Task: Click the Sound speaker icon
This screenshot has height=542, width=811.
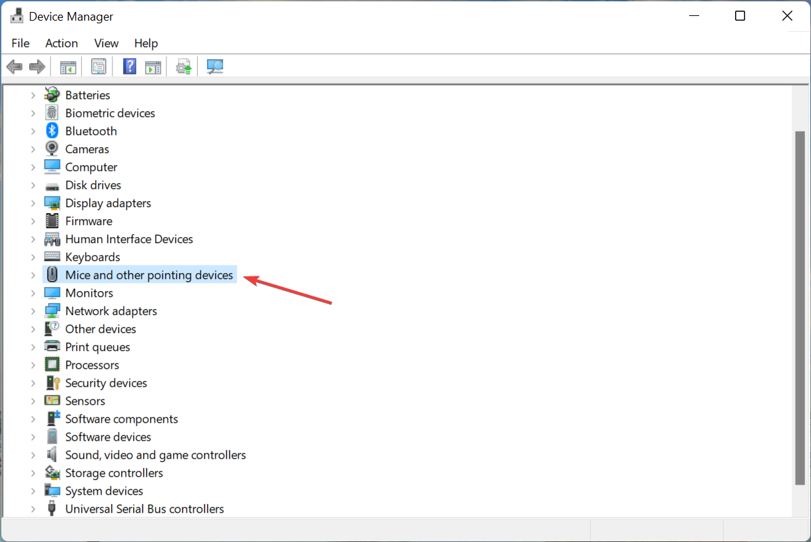Action: 52,454
